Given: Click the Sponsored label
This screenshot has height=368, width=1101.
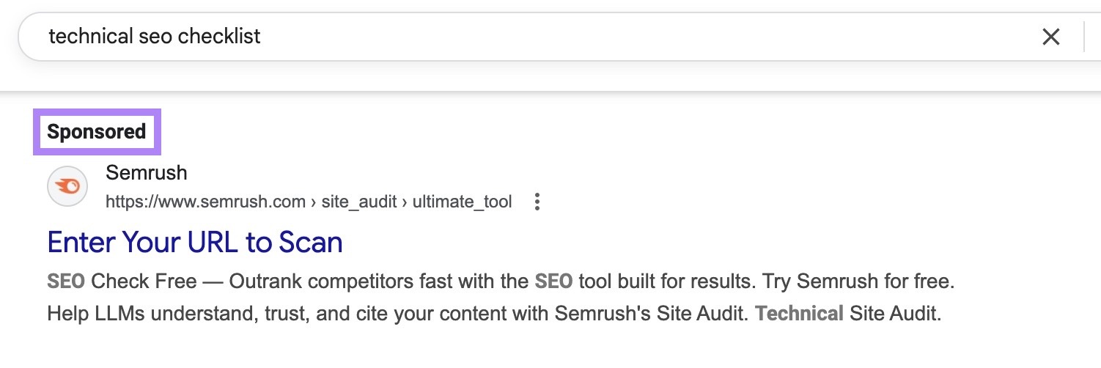Looking at the screenshot, I should (x=96, y=132).
